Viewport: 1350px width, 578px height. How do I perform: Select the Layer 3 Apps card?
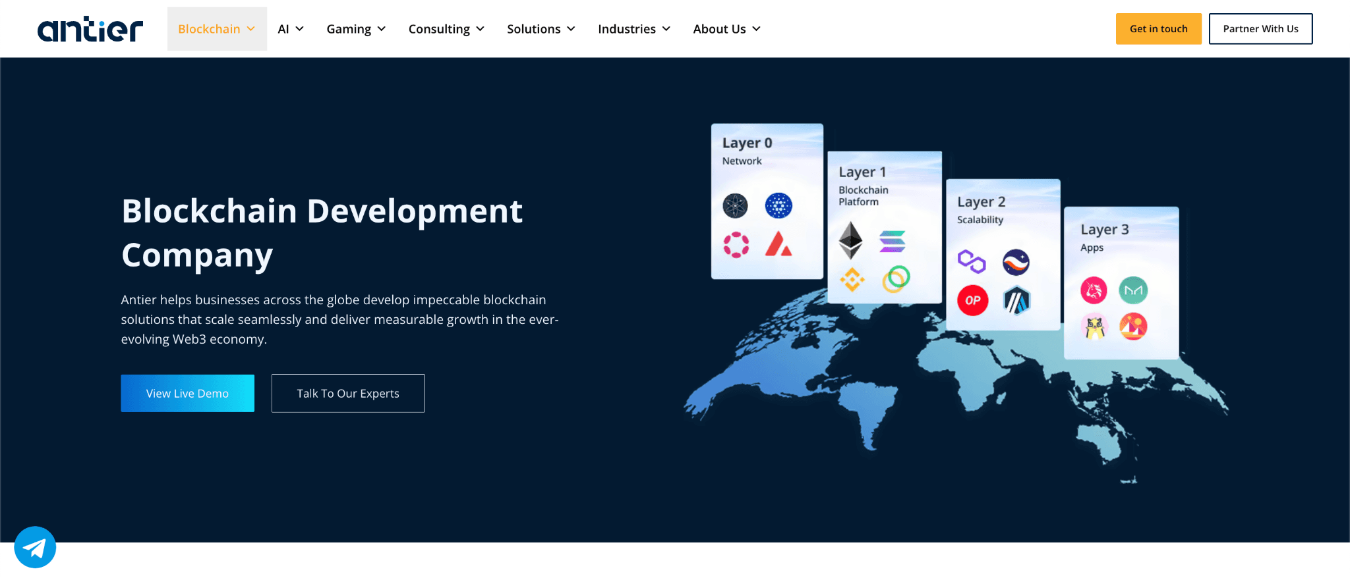pos(1122,283)
